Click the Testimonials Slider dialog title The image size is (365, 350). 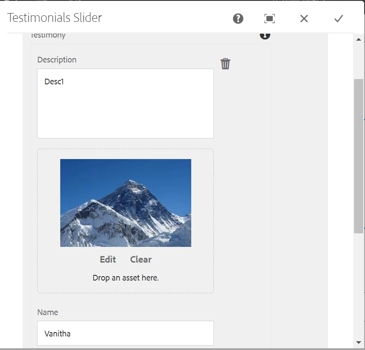(55, 18)
